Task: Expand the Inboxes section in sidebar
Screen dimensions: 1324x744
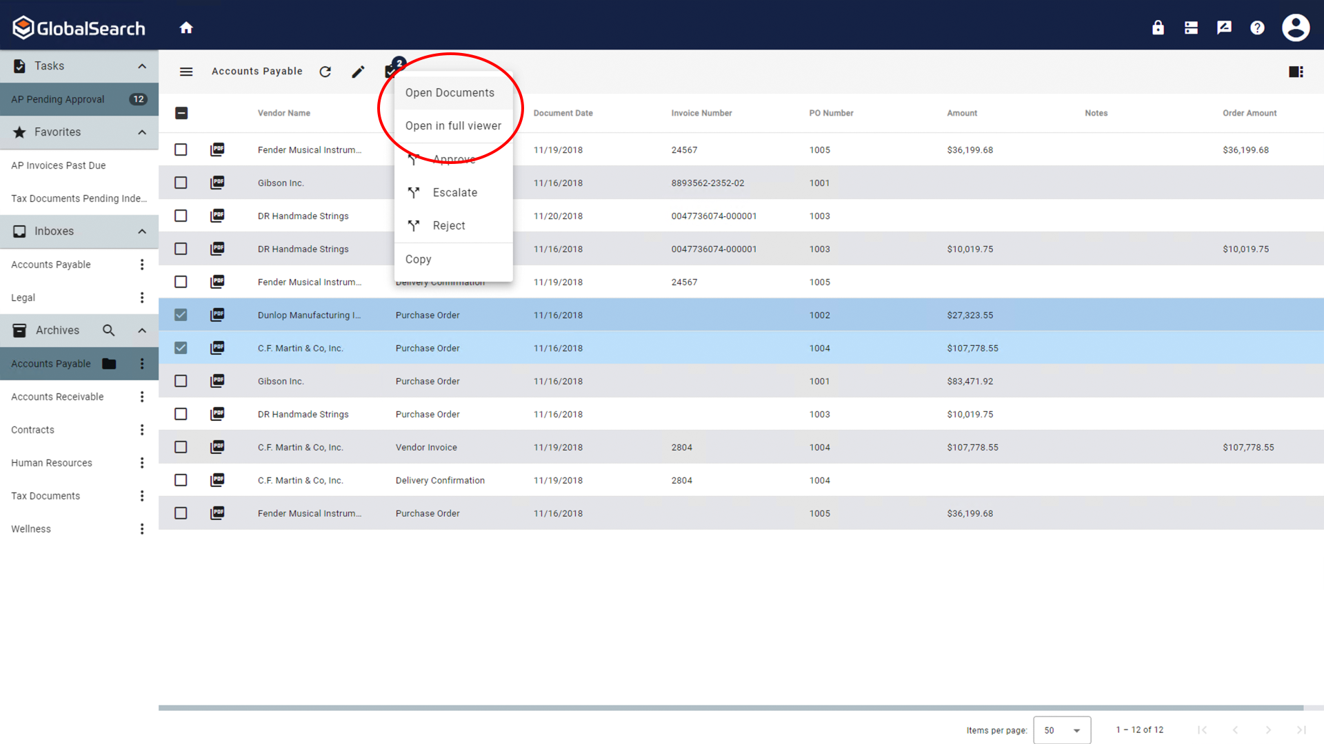Action: [x=142, y=231]
